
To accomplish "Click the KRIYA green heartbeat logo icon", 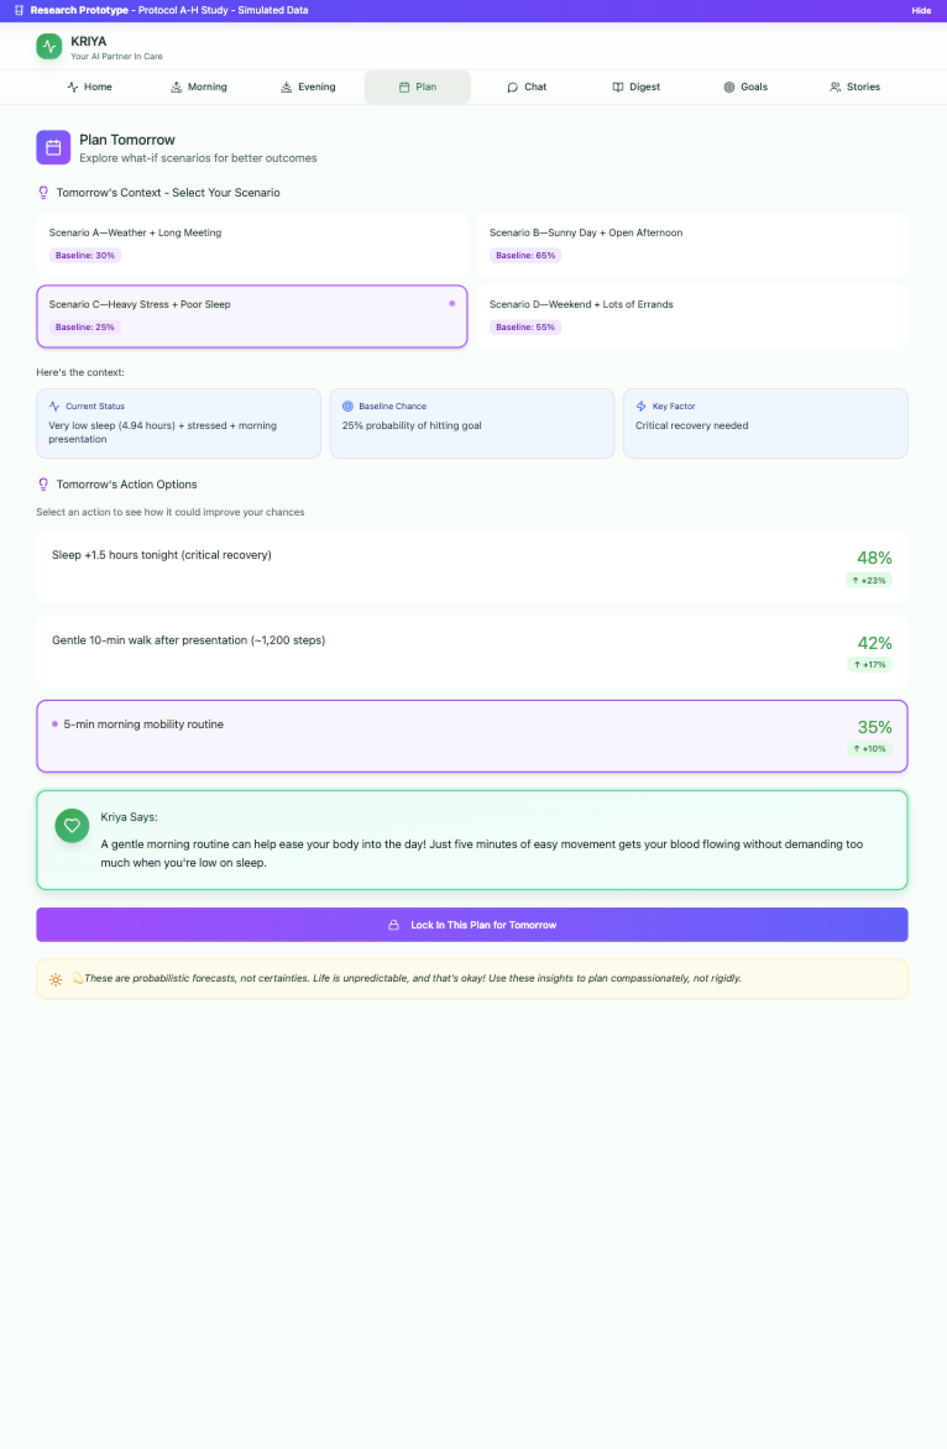I will click(49, 47).
